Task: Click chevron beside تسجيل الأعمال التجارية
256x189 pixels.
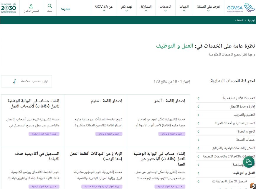Action: (198, 181)
